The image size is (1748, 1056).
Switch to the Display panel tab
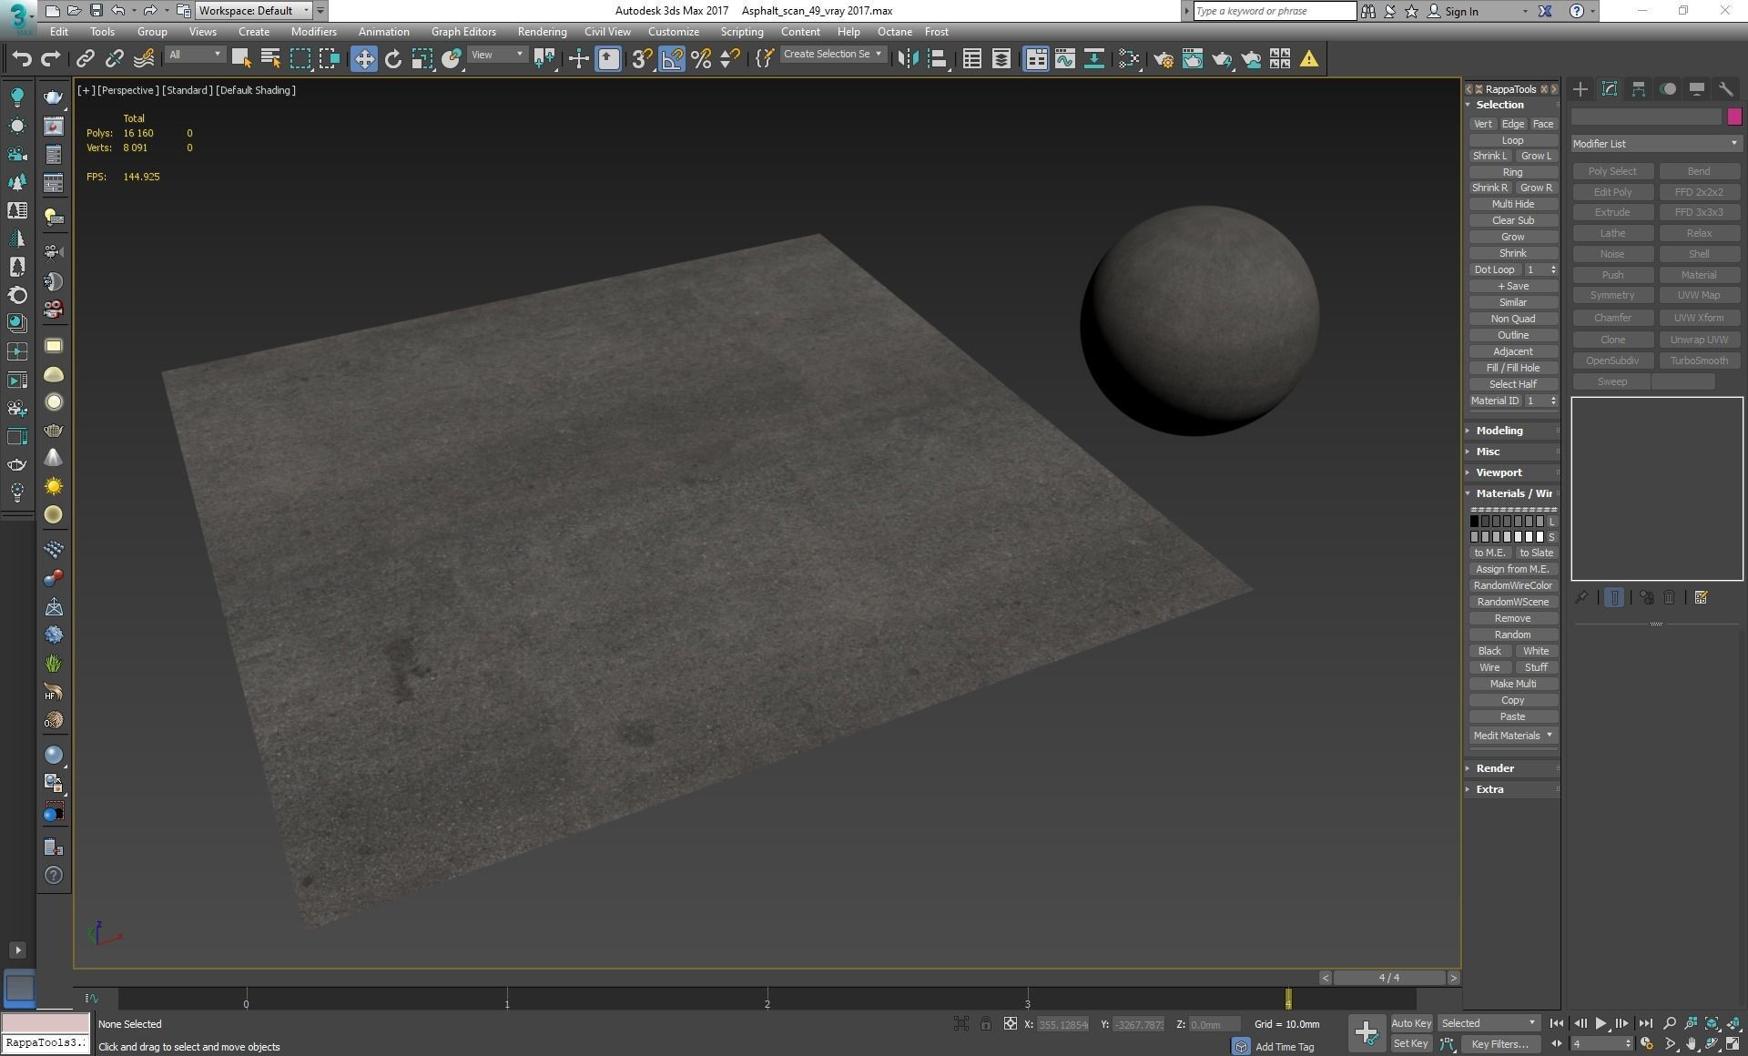point(1697,89)
